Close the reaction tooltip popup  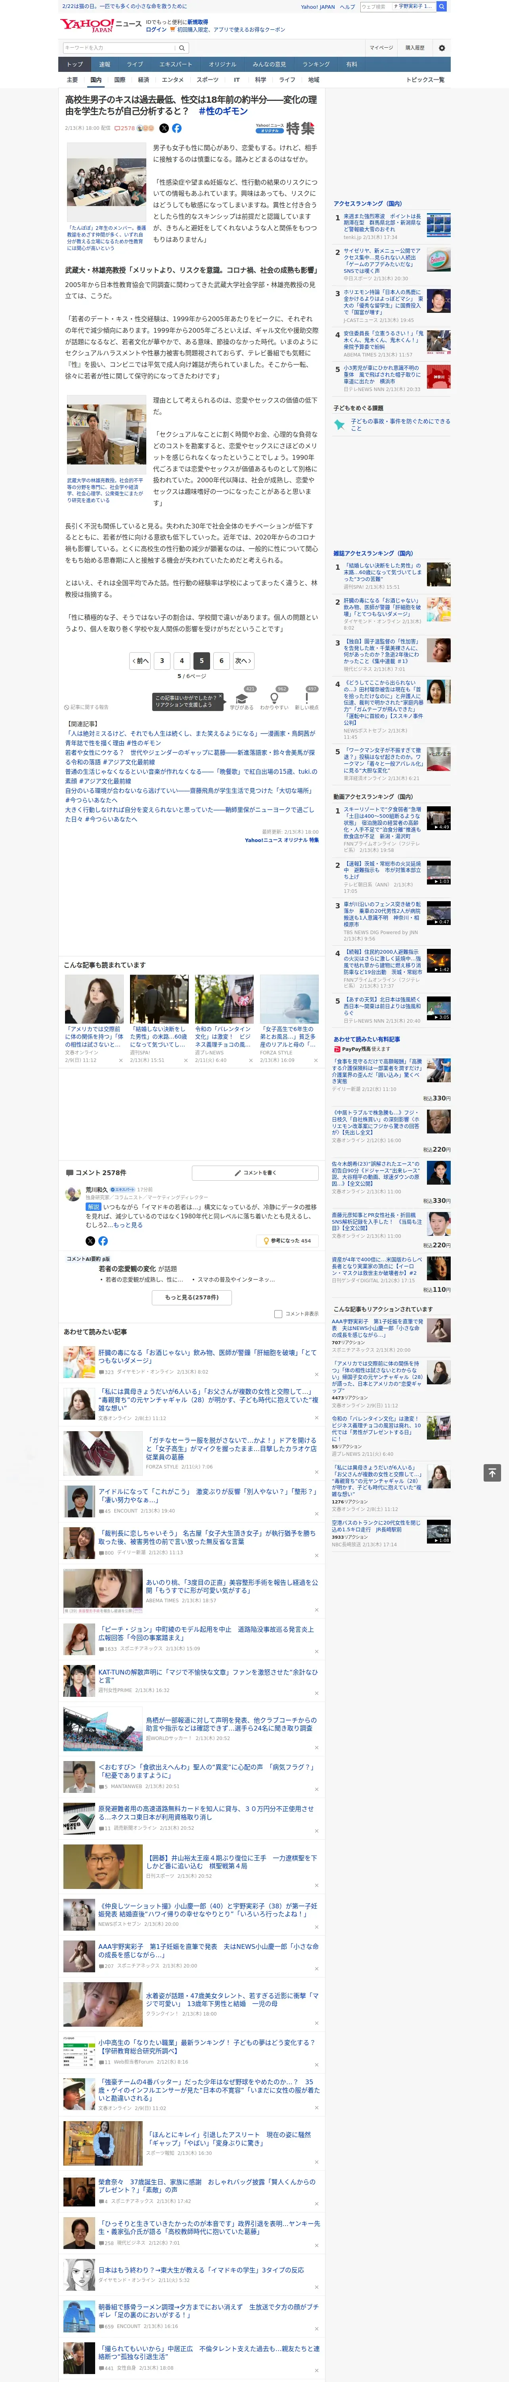tap(221, 697)
